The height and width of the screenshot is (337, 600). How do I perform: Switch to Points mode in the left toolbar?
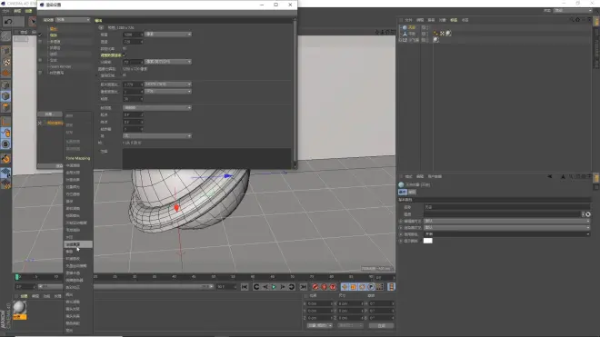coord(5,84)
